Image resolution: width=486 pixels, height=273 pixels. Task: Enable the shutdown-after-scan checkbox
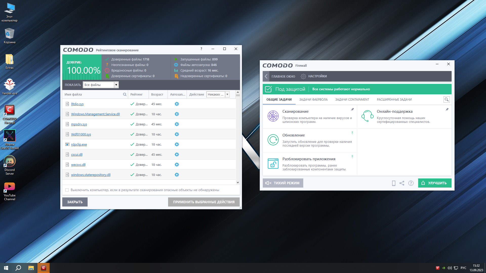point(67,190)
